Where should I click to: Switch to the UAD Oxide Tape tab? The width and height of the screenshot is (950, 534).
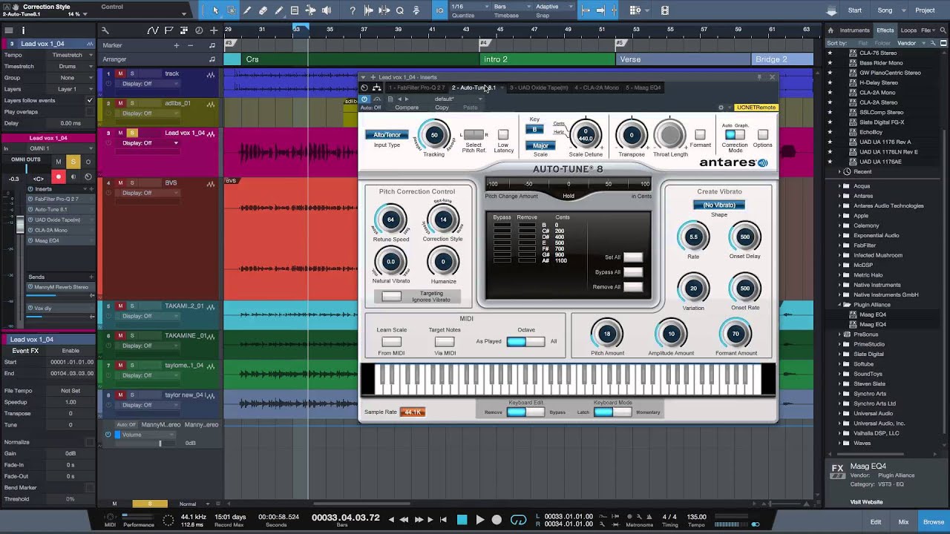pos(538,88)
